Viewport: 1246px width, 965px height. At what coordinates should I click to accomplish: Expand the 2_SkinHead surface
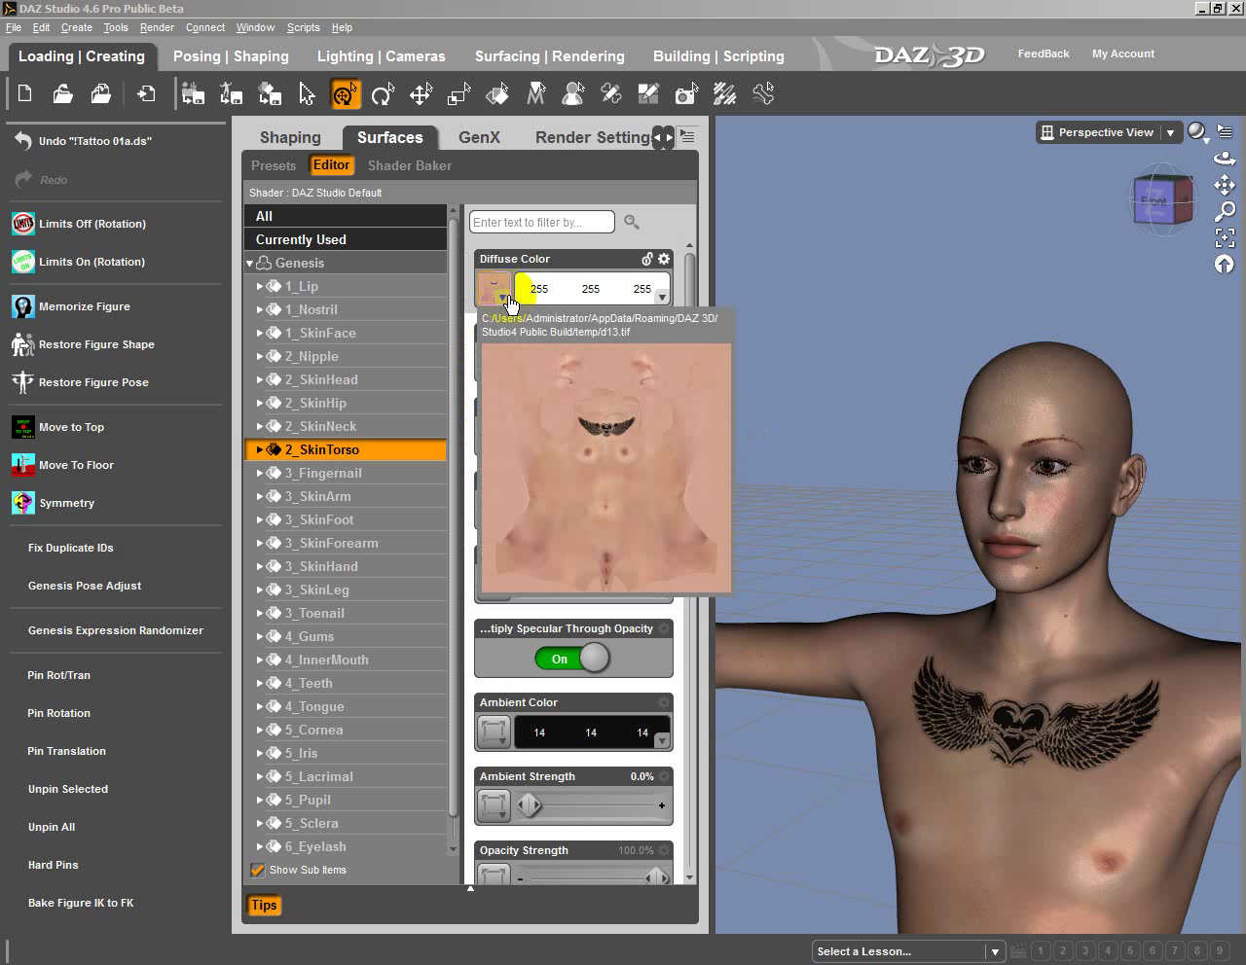260,379
